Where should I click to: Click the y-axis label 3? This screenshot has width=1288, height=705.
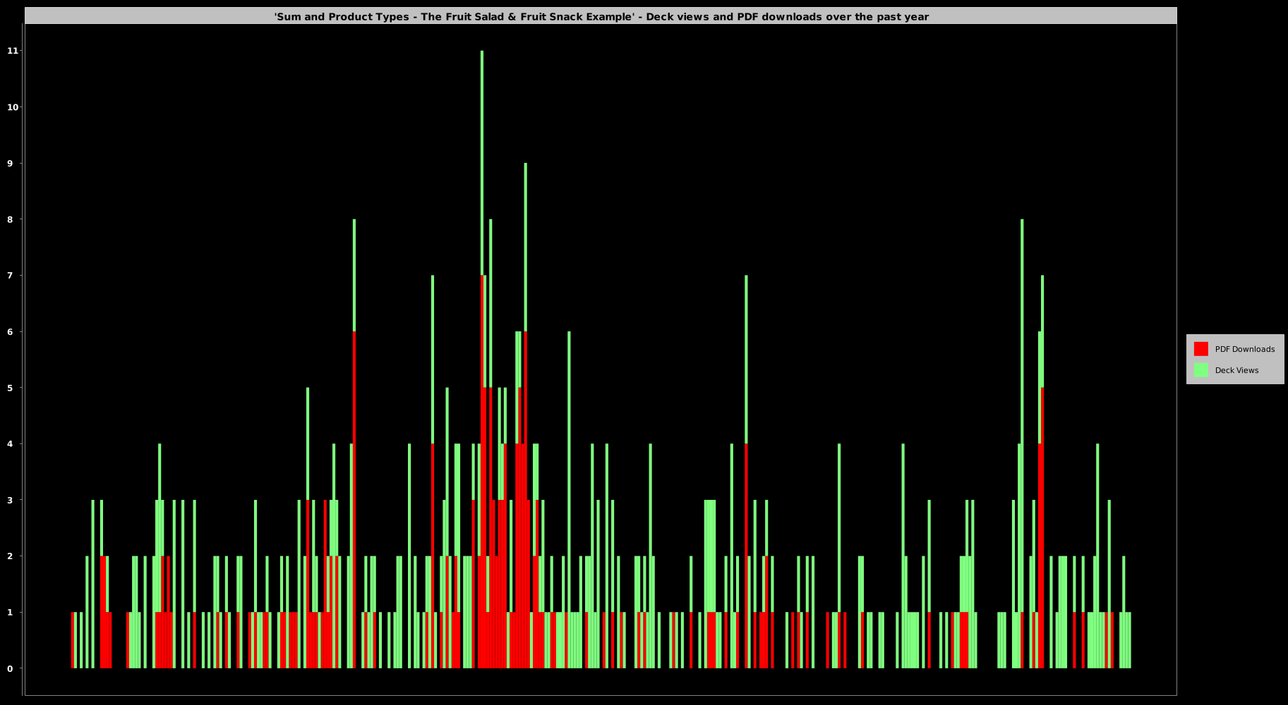(x=10, y=500)
